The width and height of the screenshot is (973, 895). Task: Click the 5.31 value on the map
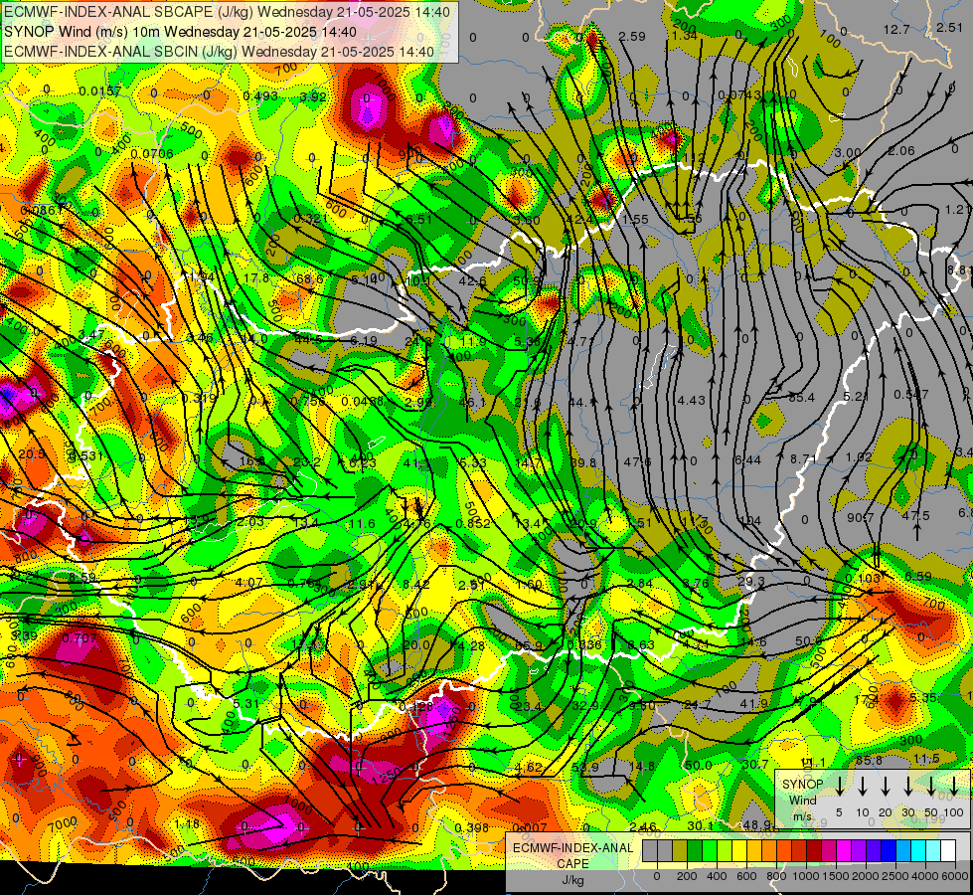(245, 703)
